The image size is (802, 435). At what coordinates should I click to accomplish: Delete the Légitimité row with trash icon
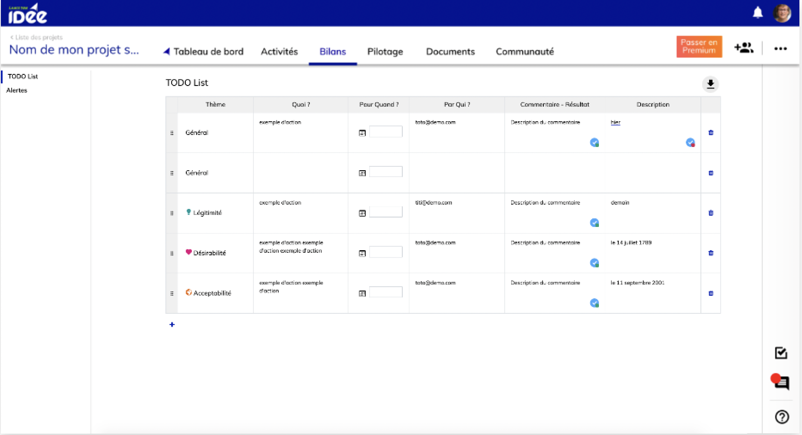pyautogui.click(x=711, y=213)
